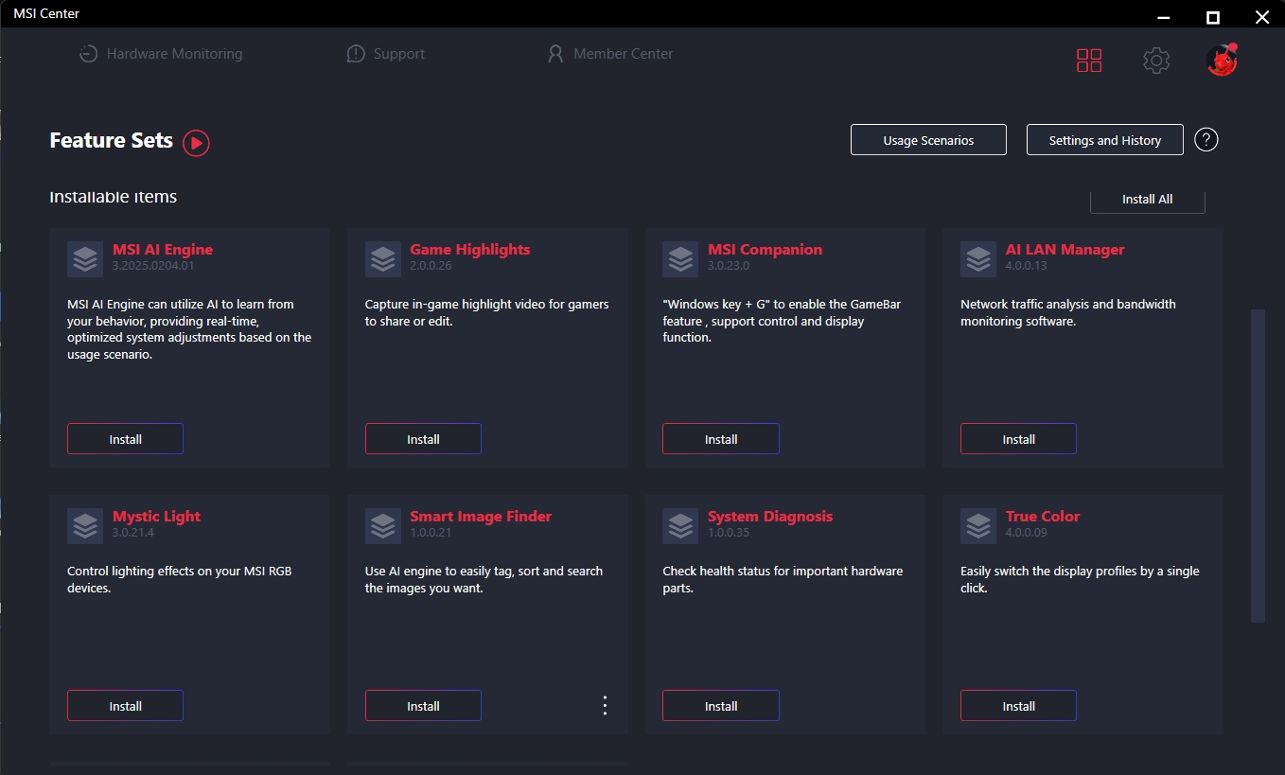Click the True Color title
Image resolution: width=1285 pixels, height=775 pixels.
click(1043, 517)
